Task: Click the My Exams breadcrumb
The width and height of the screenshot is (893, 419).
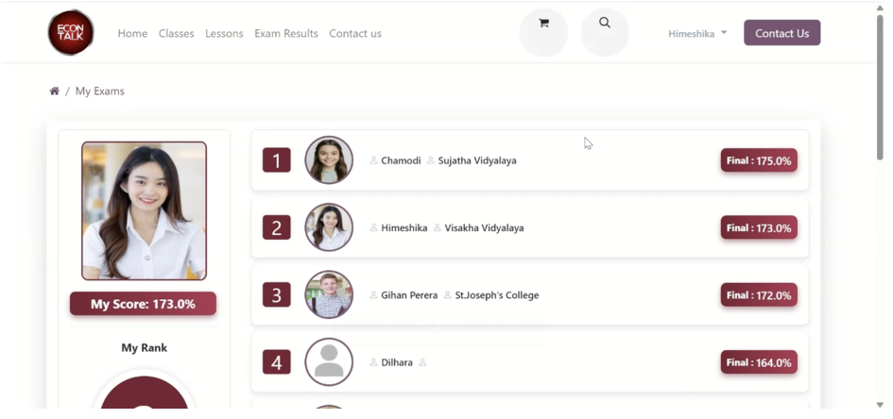Action: (99, 92)
